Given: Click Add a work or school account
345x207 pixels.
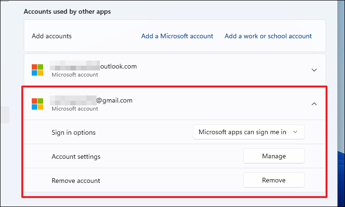Looking at the screenshot, I should pos(268,36).
